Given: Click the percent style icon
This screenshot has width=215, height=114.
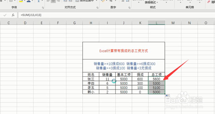Looking at the screenshot, I should [111, 1].
